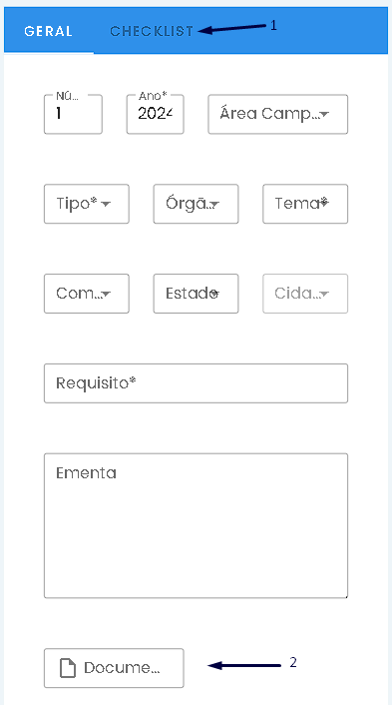Click the arrow on Área Camp... dropdown

[x=324, y=115]
